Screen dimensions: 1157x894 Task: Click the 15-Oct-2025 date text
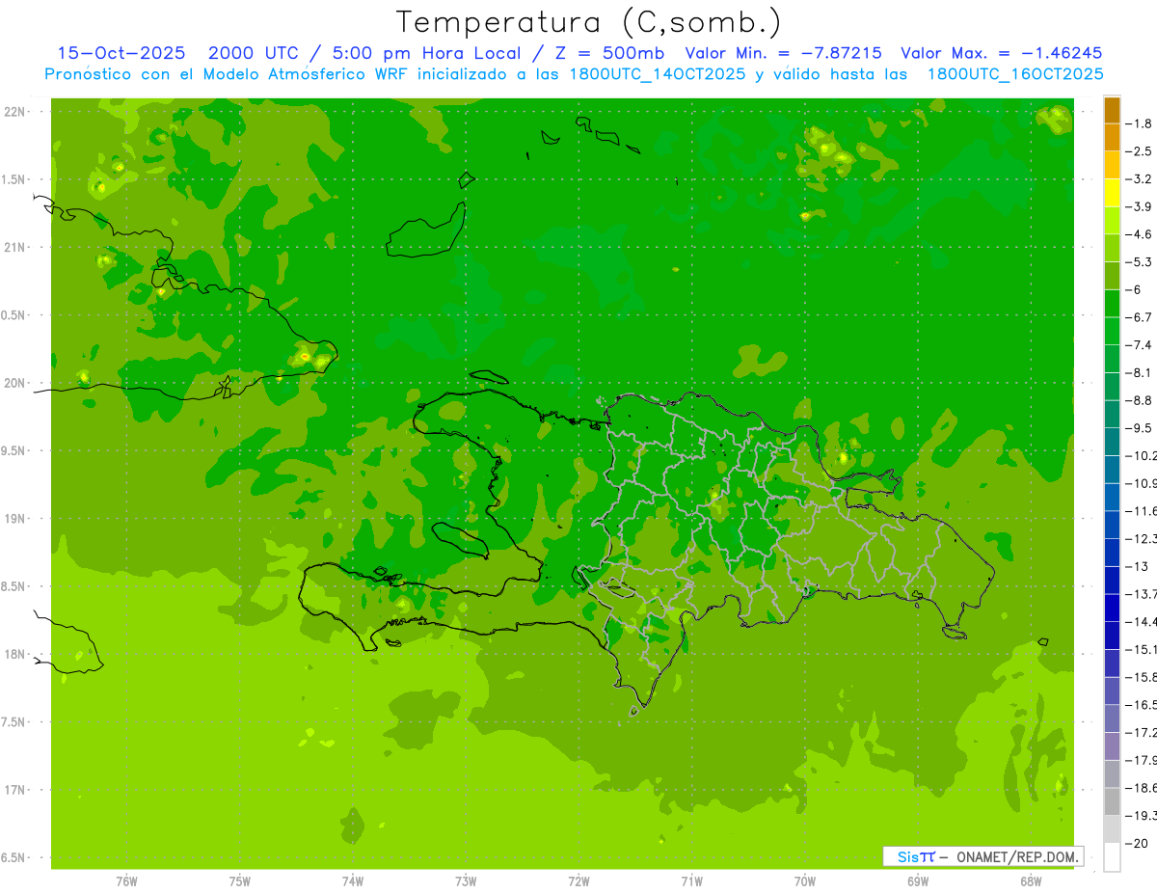(x=121, y=53)
